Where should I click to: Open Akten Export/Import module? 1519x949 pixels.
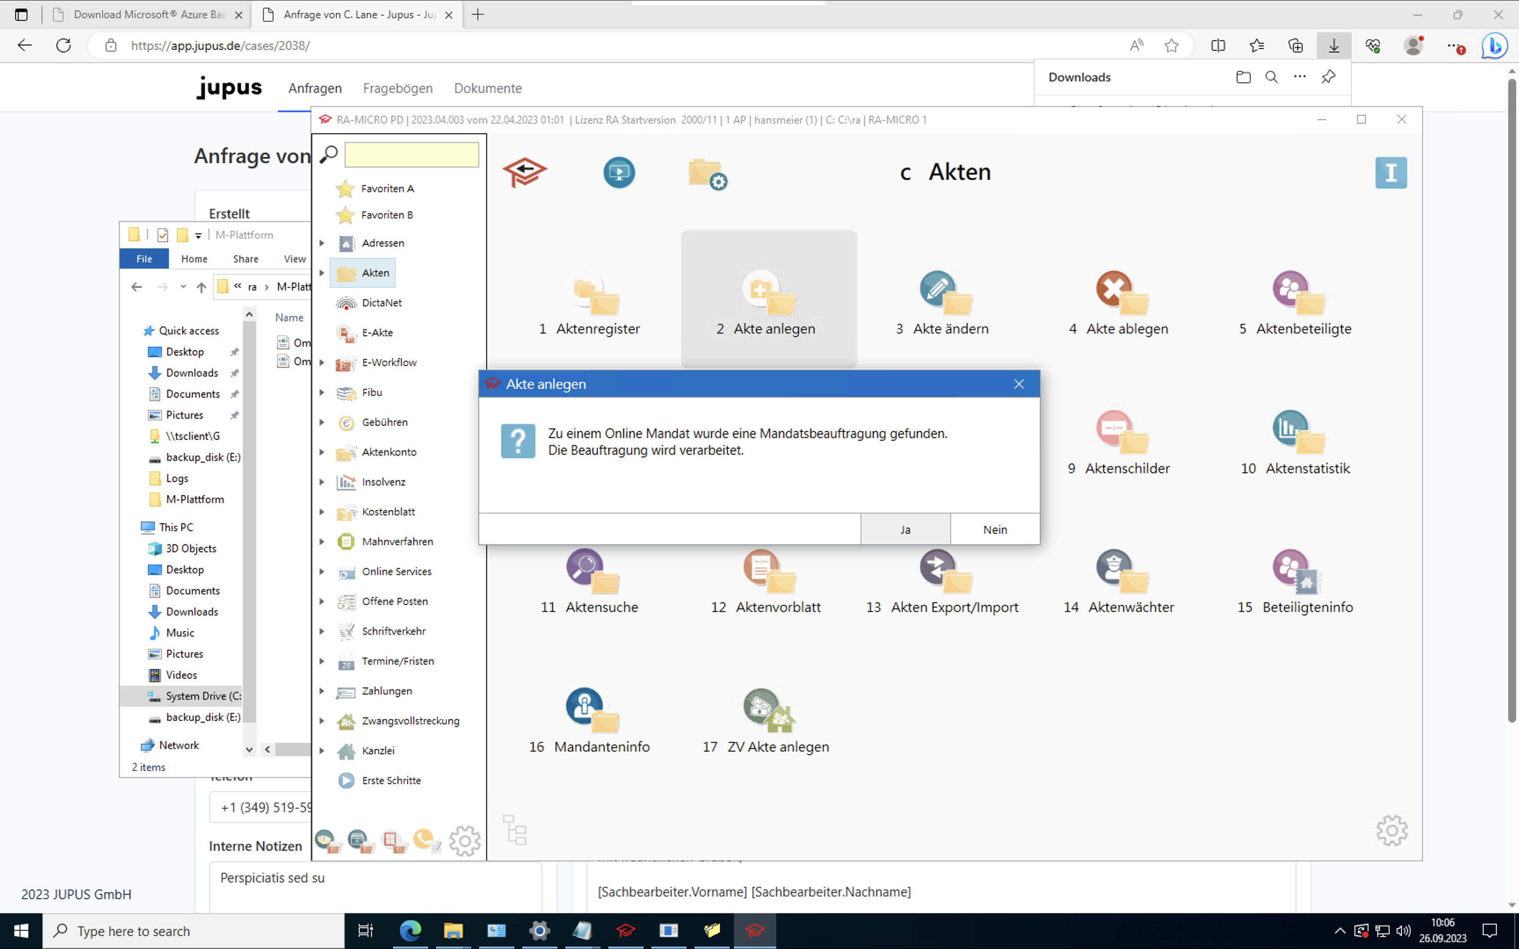click(x=942, y=583)
